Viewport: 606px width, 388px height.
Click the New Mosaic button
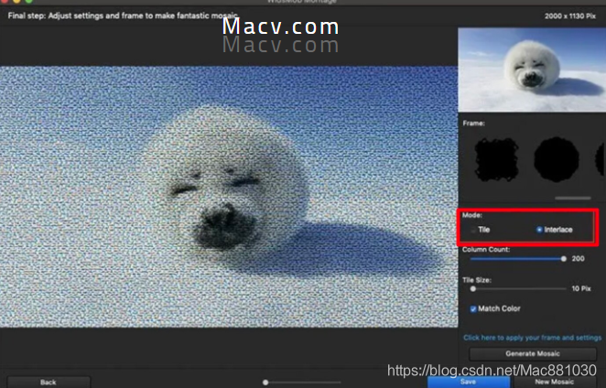(554, 382)
